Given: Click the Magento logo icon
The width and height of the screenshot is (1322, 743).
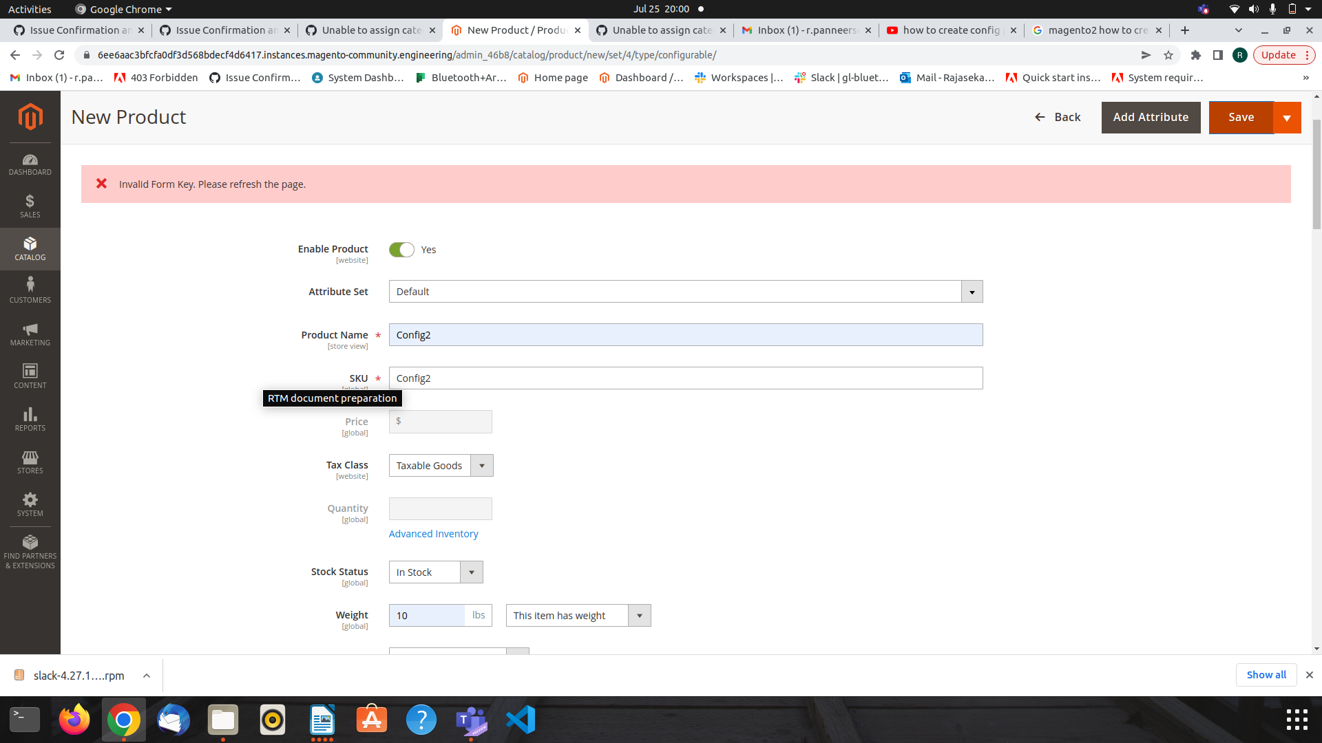Looking at the screenshot, I should coord(30,117).
